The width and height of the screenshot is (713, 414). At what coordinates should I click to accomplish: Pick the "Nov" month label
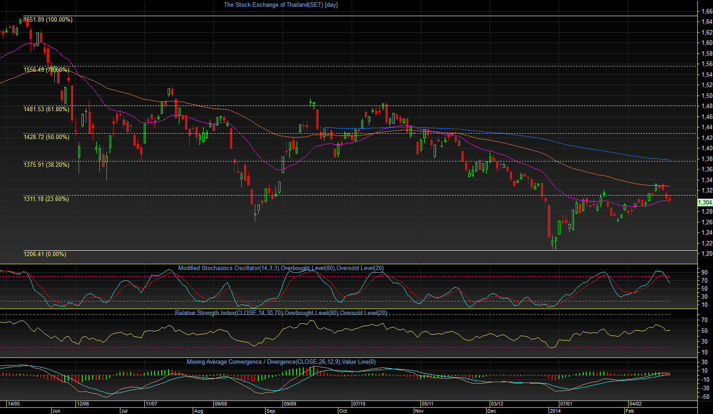coord(419,411)
